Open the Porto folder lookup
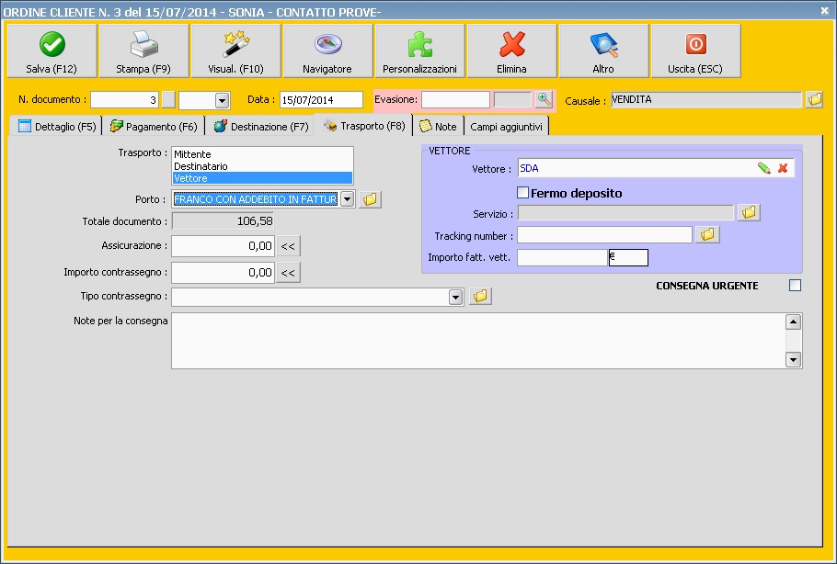Image resolution: width=837 pixels, height=564 pixels. point(370,199)
